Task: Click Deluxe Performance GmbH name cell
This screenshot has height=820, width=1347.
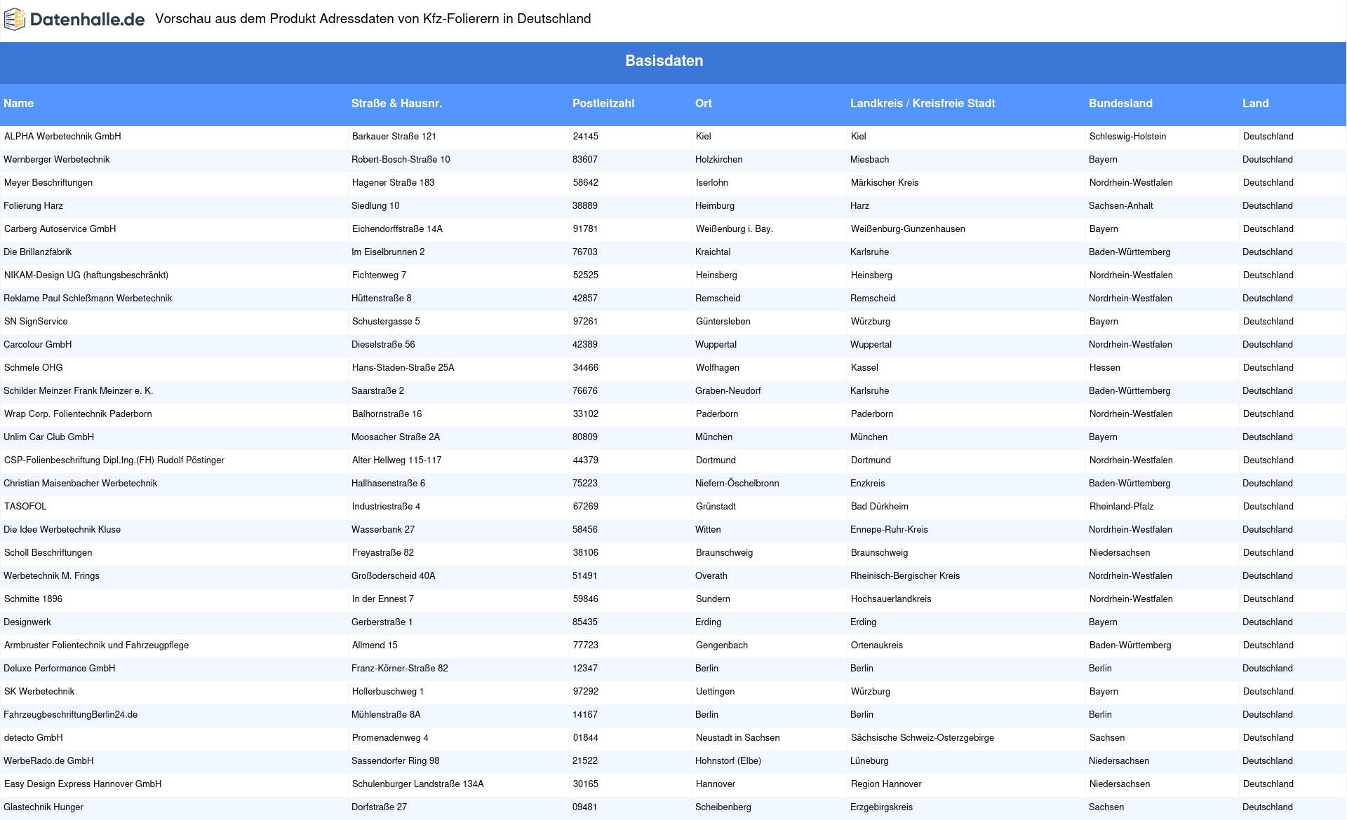Action: (x=60, y=669)
